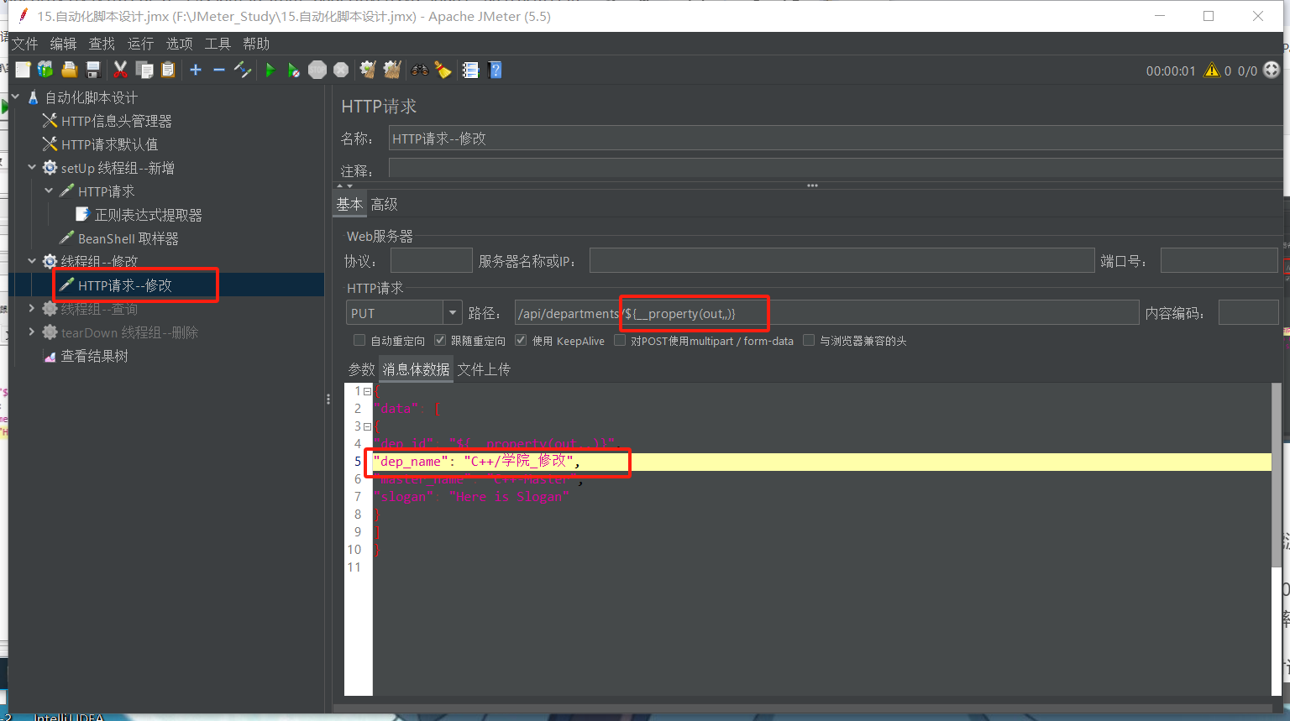Click the Help question mark icon
The image size is (1290, 721).
pos(496,70)
